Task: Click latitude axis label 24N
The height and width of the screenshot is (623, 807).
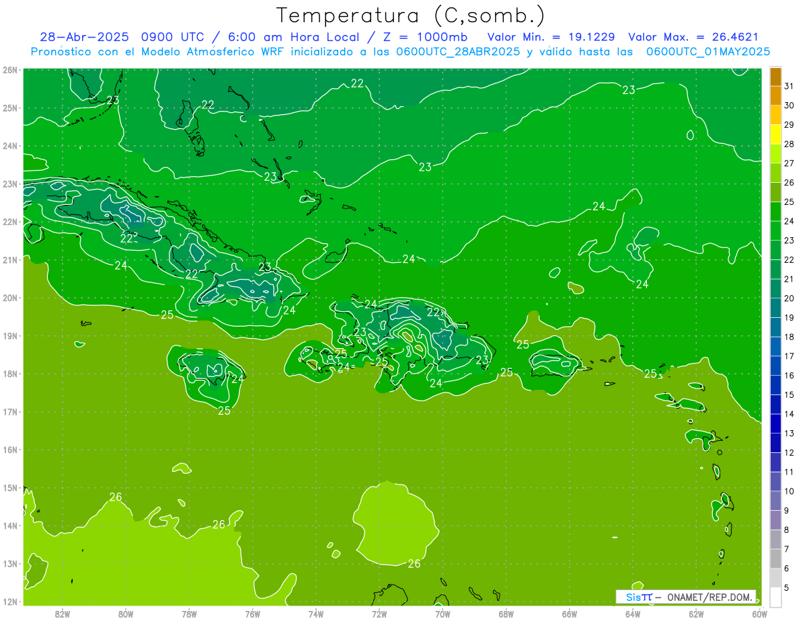Action: click(x=10, y=146)
